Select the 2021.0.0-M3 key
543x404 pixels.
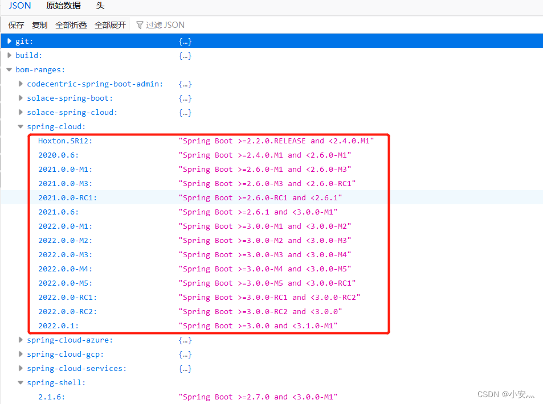click(65, 184)
